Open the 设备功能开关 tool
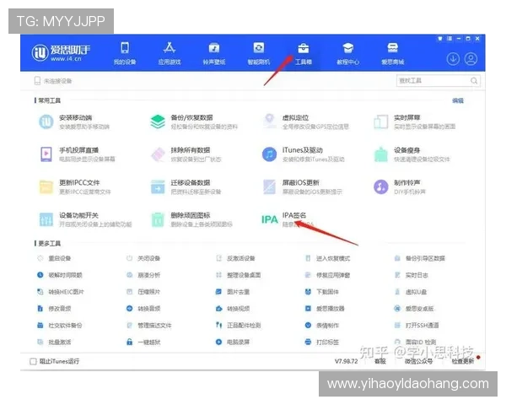Screen dimensions: 506x405 [85, 219]
